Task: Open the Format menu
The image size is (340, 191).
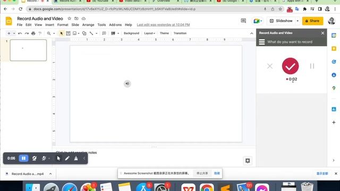Action: [63, 25]
